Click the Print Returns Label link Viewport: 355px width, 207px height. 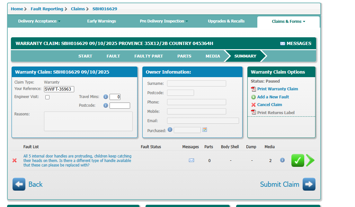(276, 113)
